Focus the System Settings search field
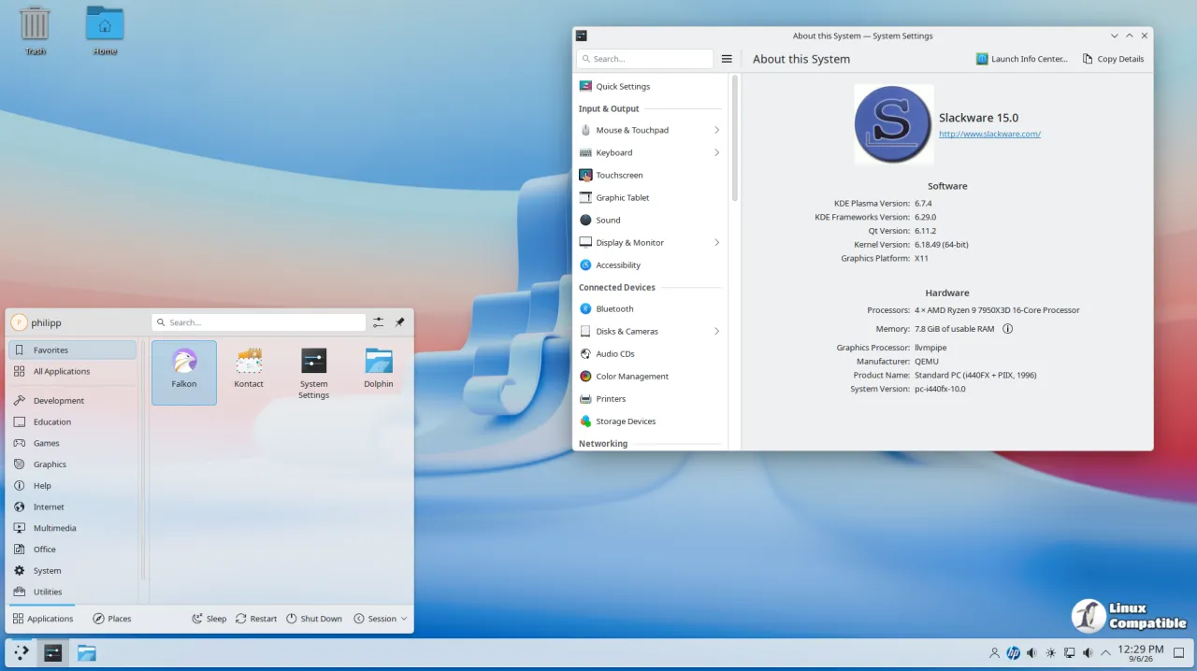This screenshot has width=1197, height=671. point(644,59)
